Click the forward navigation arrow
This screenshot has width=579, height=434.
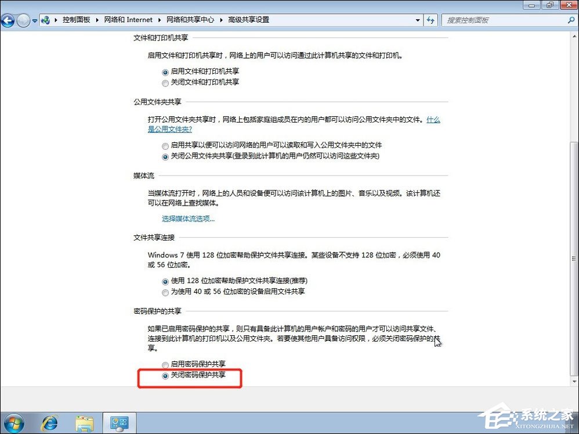point(22,20)
